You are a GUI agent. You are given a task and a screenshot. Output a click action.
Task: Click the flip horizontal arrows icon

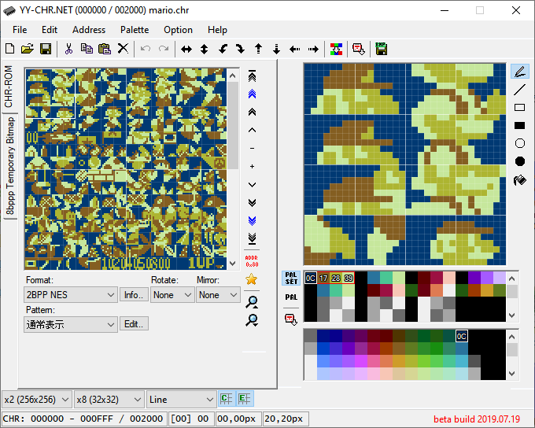186,49
